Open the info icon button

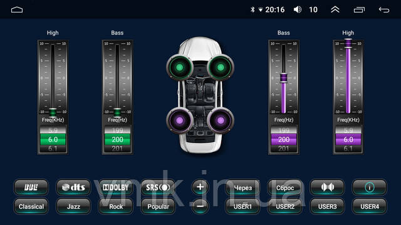point(370,187)
